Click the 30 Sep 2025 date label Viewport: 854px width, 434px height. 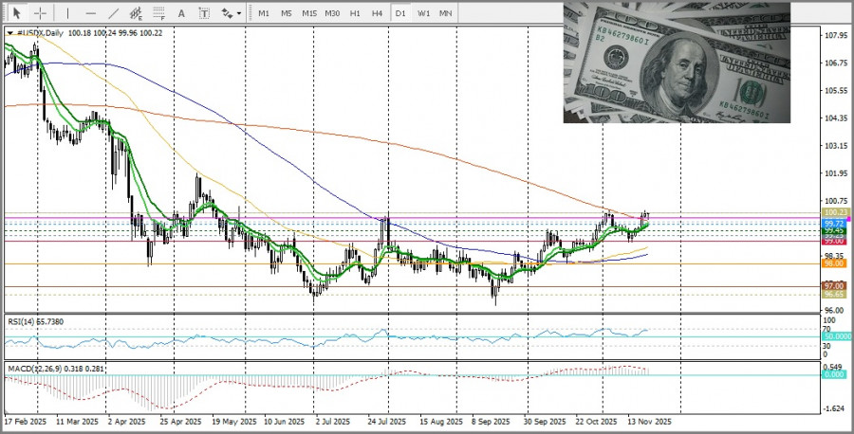(544, 422)
